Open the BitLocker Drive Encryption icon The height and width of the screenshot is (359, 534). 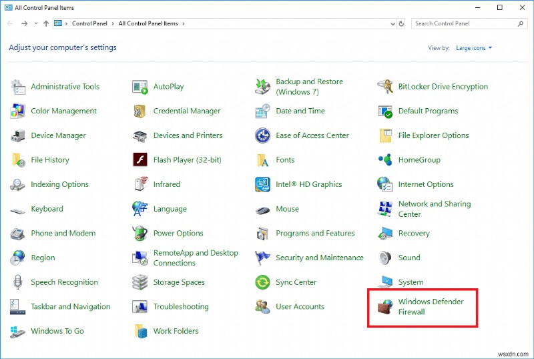[x=385, y=87]
